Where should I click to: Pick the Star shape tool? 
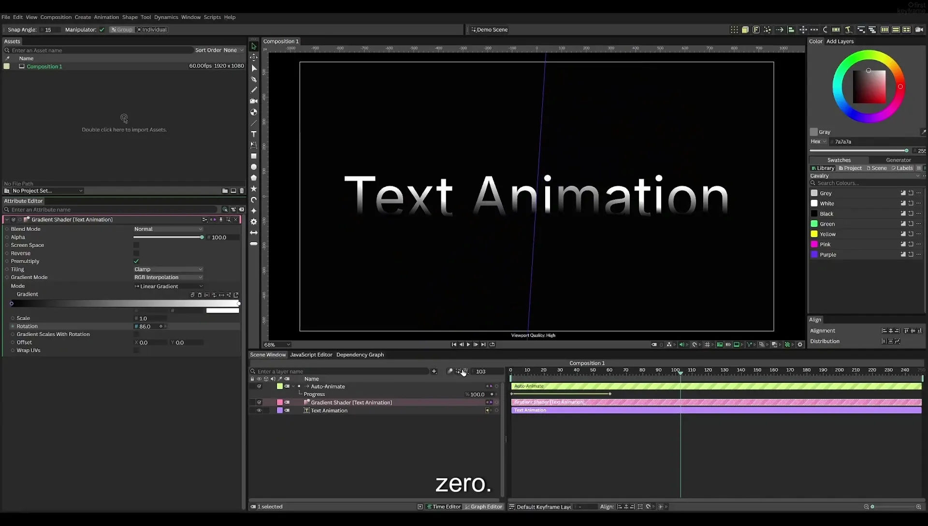[254, 189]
